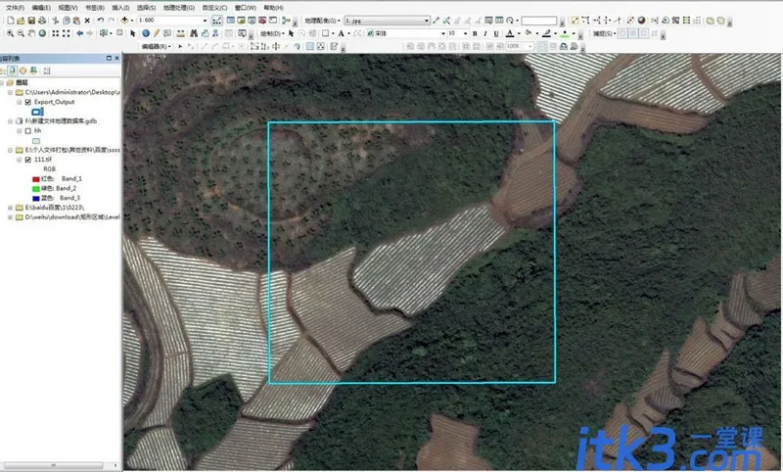
Task: Print the map
Action: [41, 20]
